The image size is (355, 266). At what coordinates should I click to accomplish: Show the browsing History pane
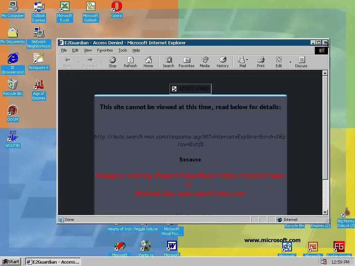223,62
